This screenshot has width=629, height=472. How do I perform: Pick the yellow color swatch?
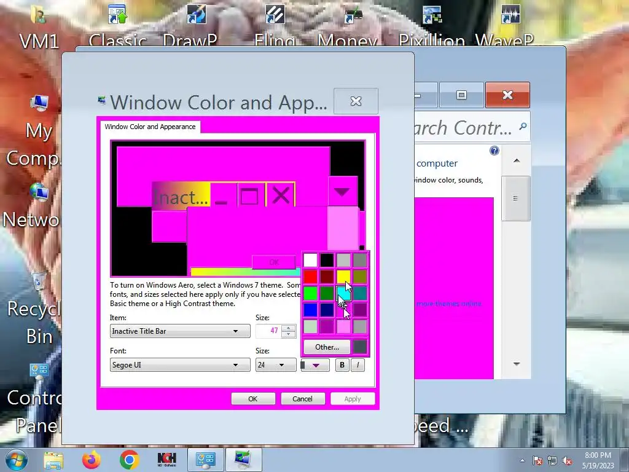[343, 277]
